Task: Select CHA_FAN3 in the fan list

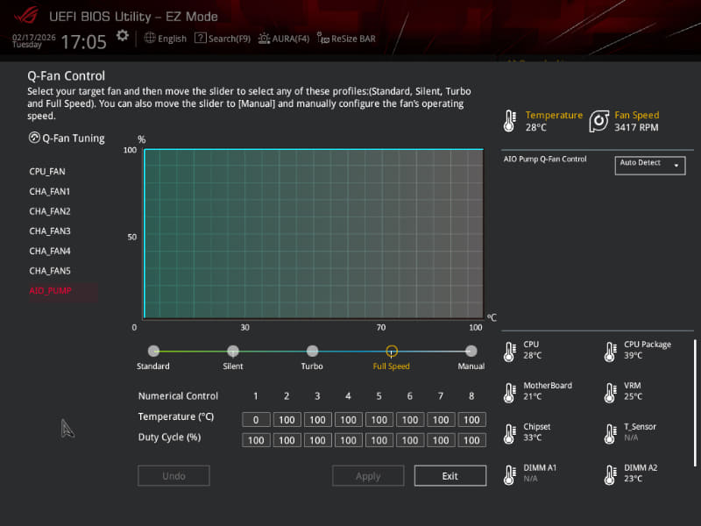Action: point(50,231)
